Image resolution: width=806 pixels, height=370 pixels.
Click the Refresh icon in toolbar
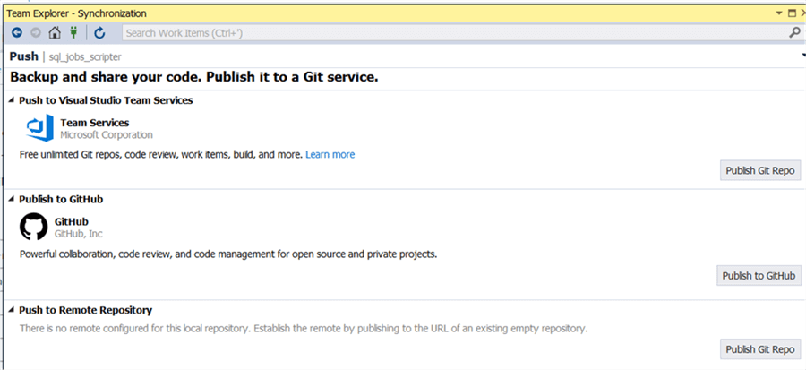pos(99,33)
